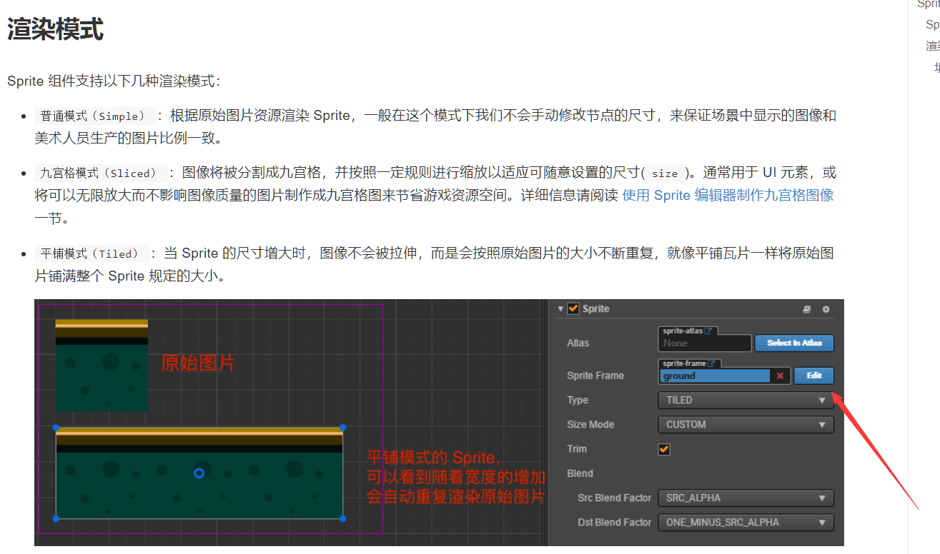Click the Trim property label

[577, 448]
